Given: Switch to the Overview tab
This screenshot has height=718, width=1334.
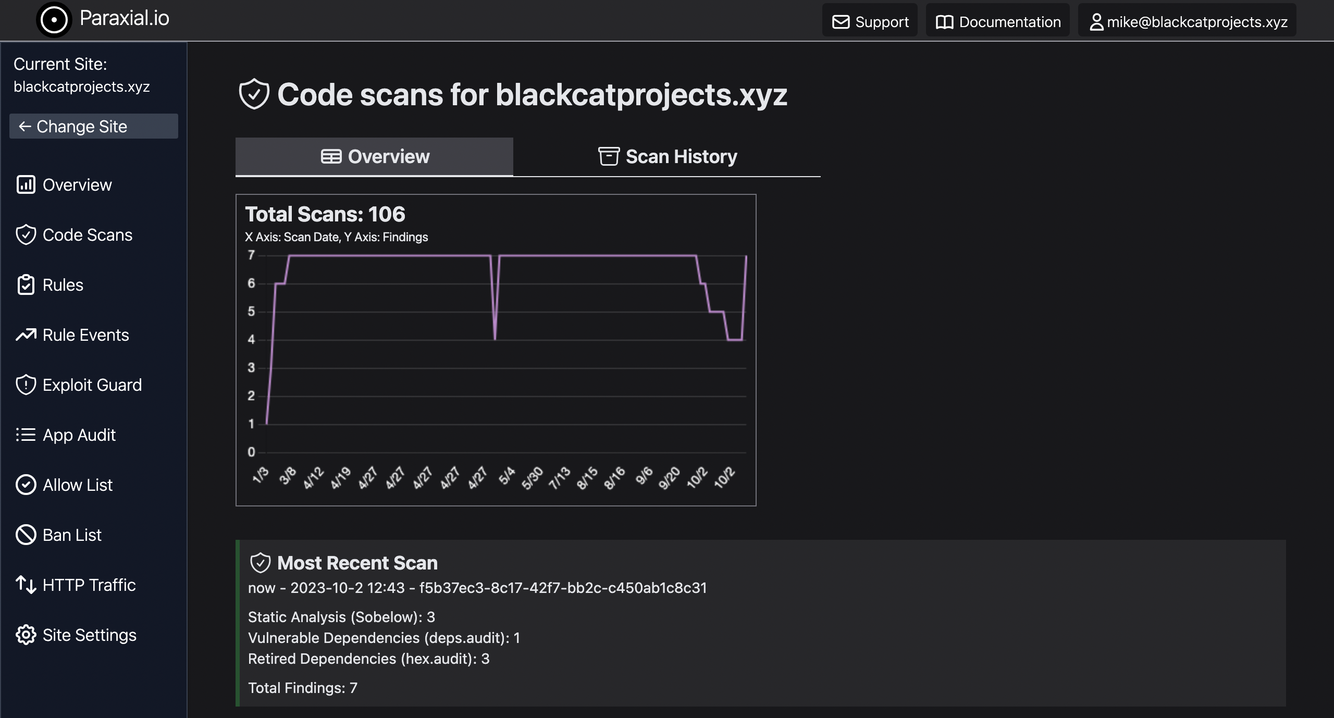Looking at the screenshot, I should pos(374,156).
